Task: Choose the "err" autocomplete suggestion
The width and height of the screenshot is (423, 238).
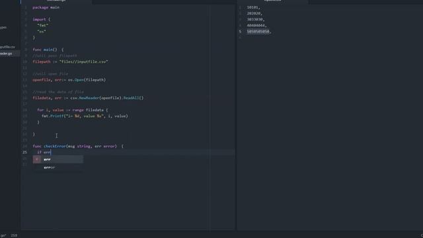Action: [58, 159]
